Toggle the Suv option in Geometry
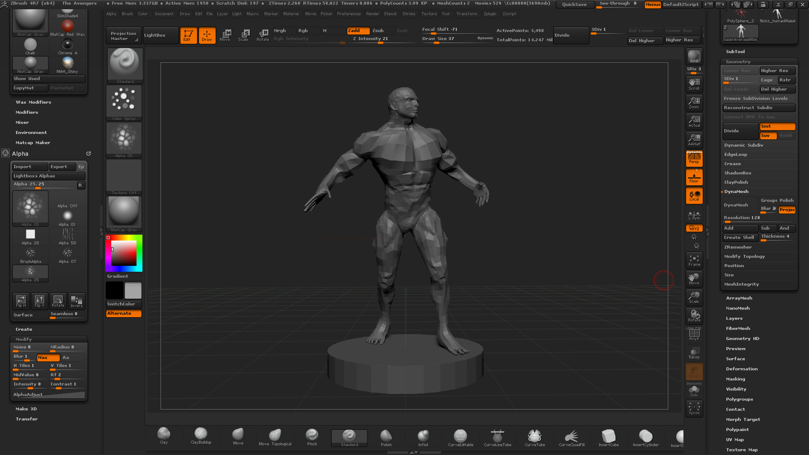This screenshot has height=455, width=809. pos(768,136)
